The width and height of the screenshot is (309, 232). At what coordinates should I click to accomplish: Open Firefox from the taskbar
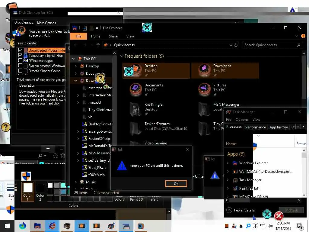click(22, 226)
